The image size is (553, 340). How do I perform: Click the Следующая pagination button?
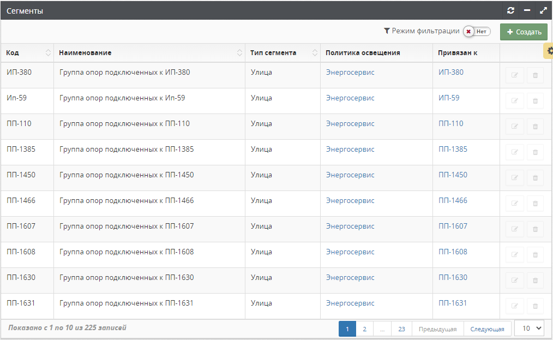[487, 329]
